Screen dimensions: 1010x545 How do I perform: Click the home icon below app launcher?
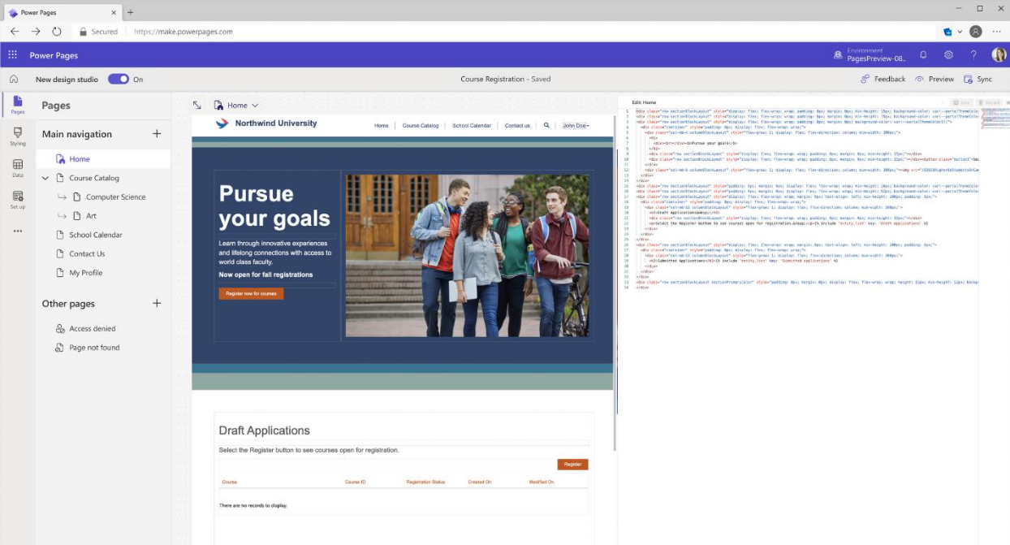14,79
